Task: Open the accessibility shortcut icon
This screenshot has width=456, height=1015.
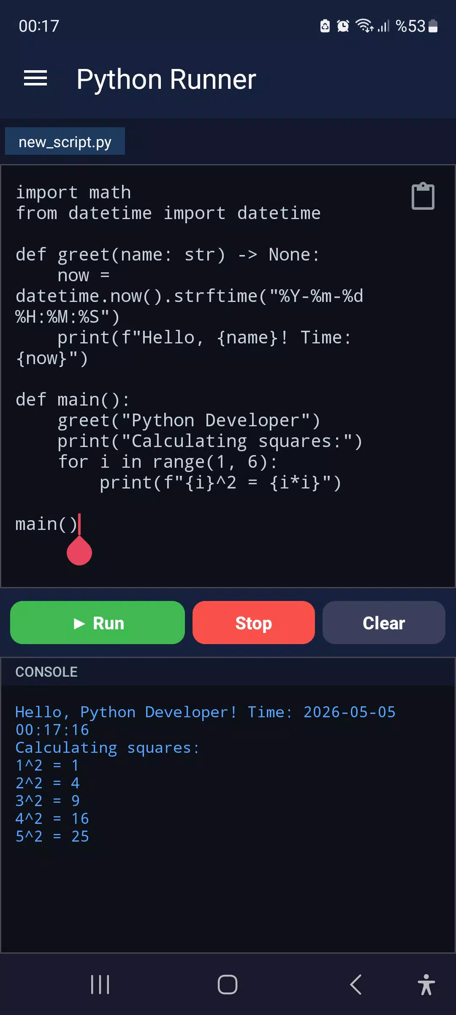Action: tap(426, 985)
